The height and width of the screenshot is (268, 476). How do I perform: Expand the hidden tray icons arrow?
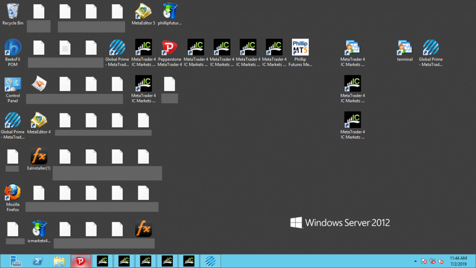pyautogui.click(x=415, y=261)
